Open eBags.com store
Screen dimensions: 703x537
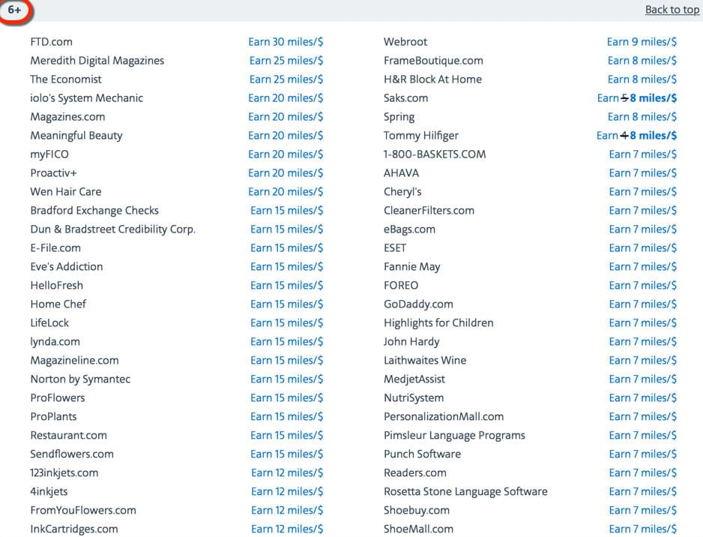[409, 229]
